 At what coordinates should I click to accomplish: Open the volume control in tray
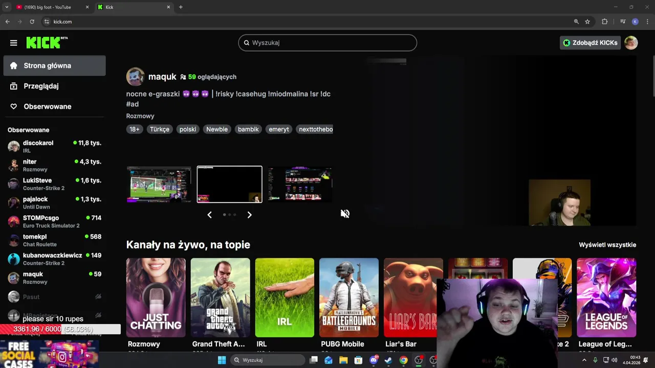pyautogui.click(x=615, y=360)
